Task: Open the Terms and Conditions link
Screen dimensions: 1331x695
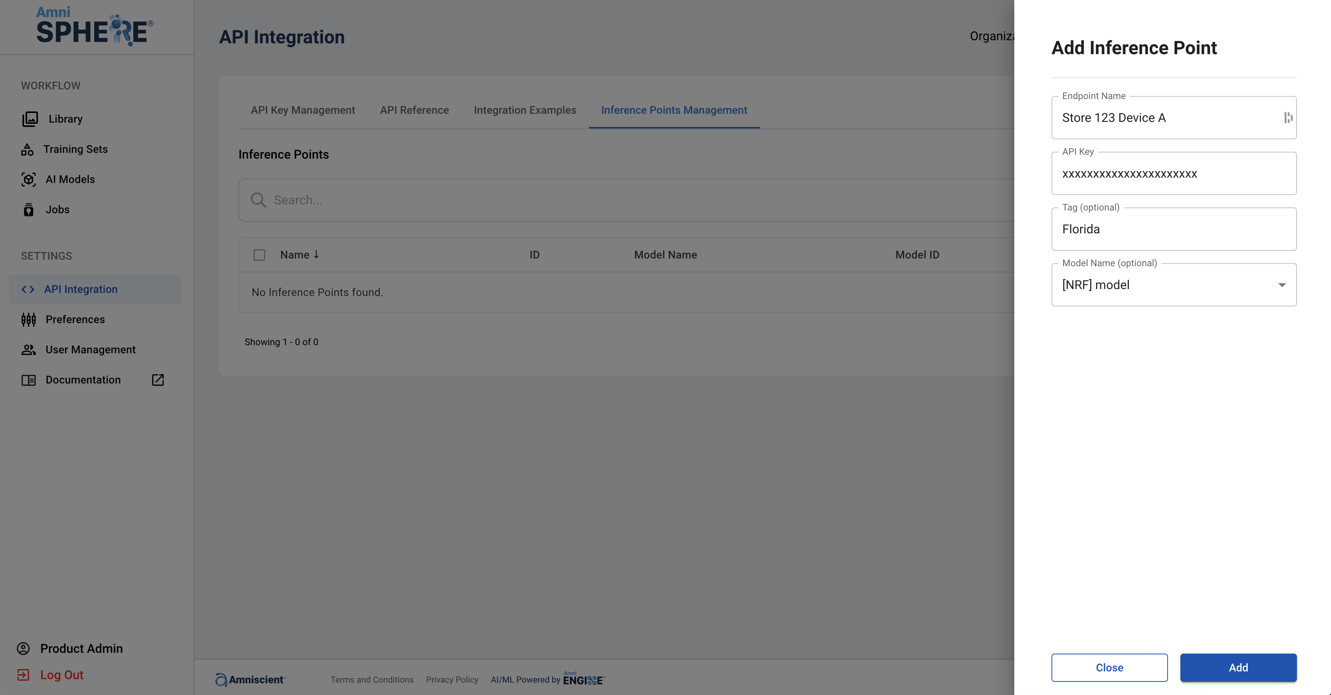Action: click(x=372, y=680)
